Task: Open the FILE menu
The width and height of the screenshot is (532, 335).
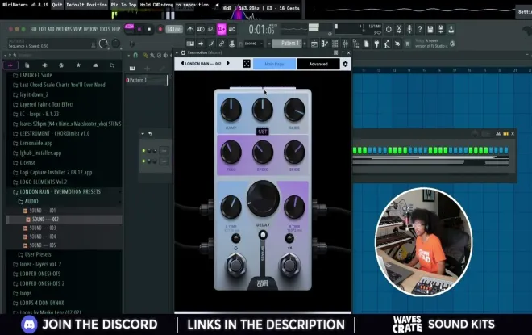Action: click(x=34, y=29)
